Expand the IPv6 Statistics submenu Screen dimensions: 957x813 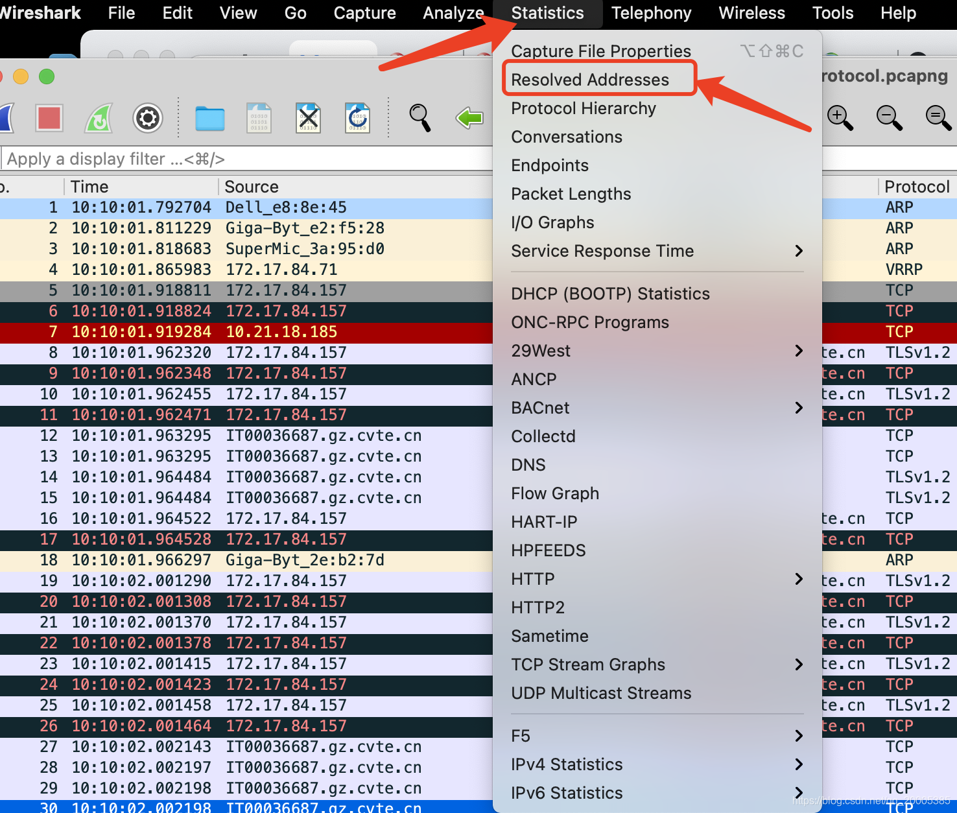(657, 793)
